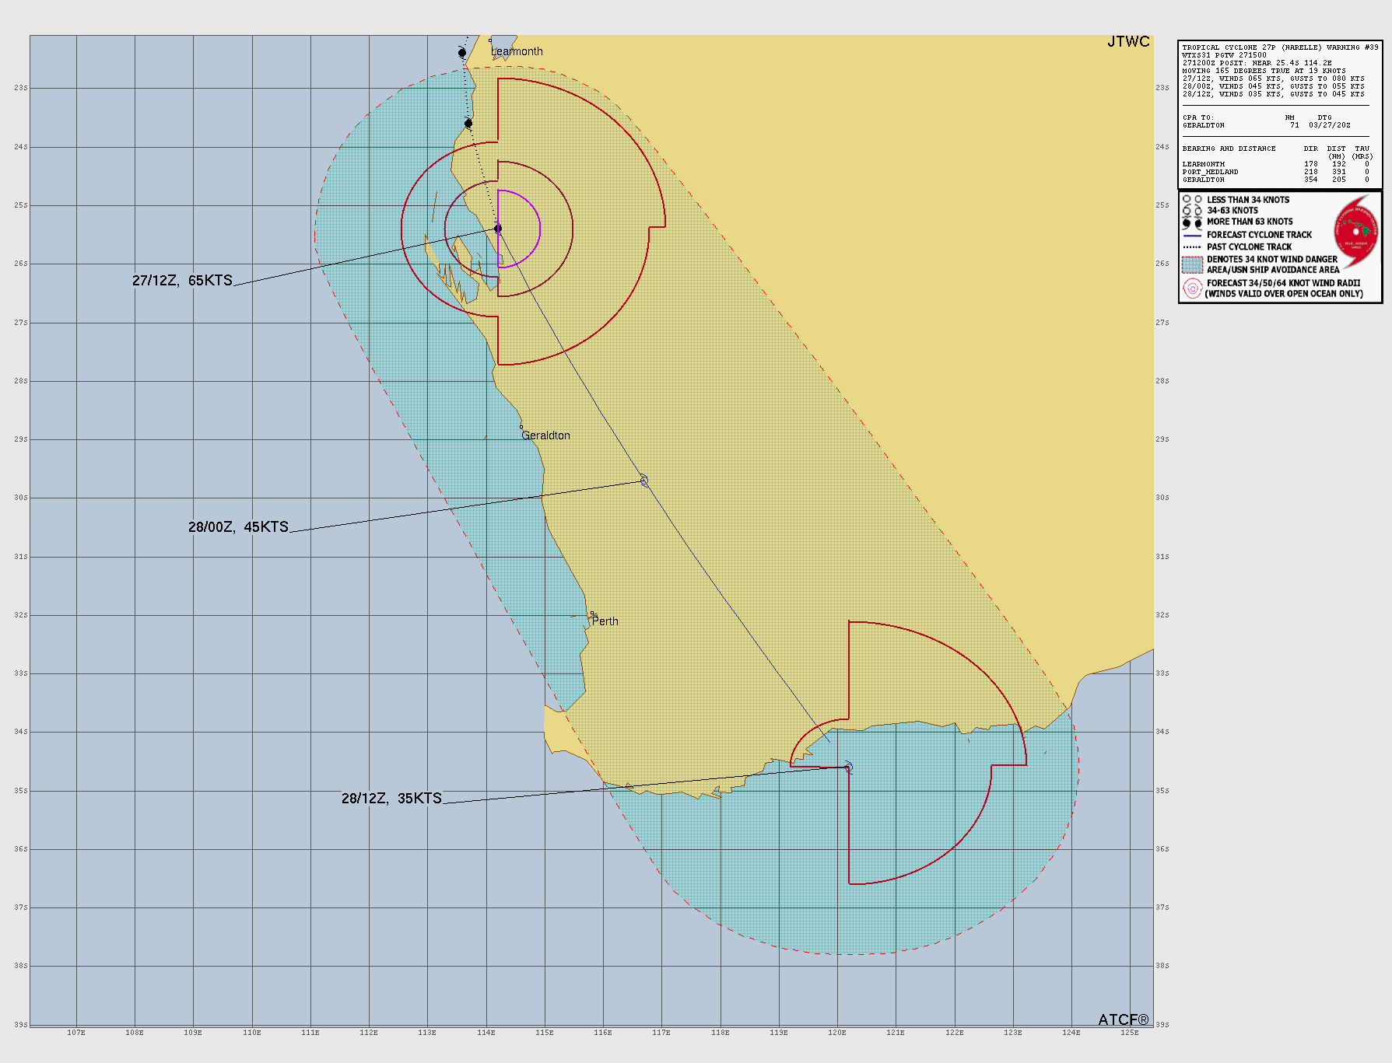
Task: Click the dotted past cyclone track legend line
Action: click(1192, 247)
